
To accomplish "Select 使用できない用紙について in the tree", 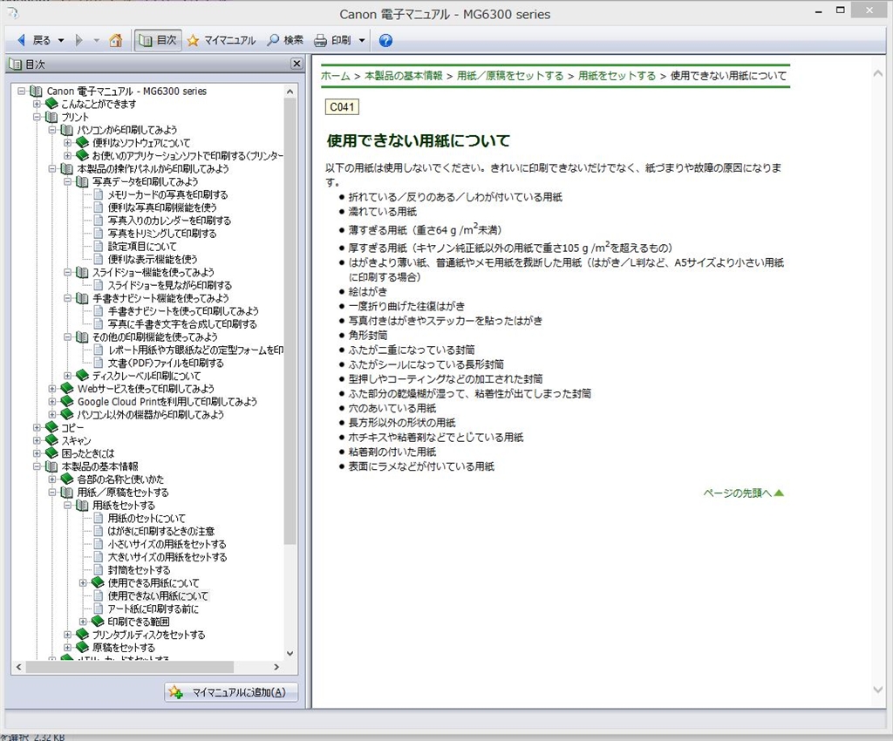I will [x=159, y=596].
